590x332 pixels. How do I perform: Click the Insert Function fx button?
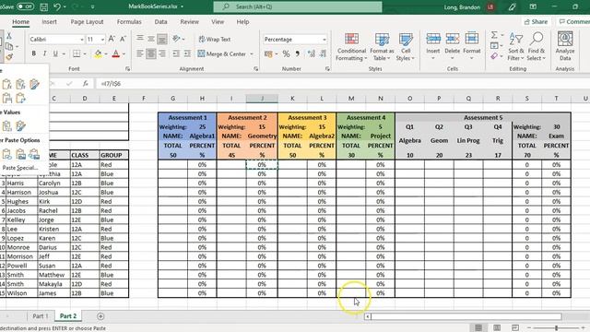pos(86,84)
